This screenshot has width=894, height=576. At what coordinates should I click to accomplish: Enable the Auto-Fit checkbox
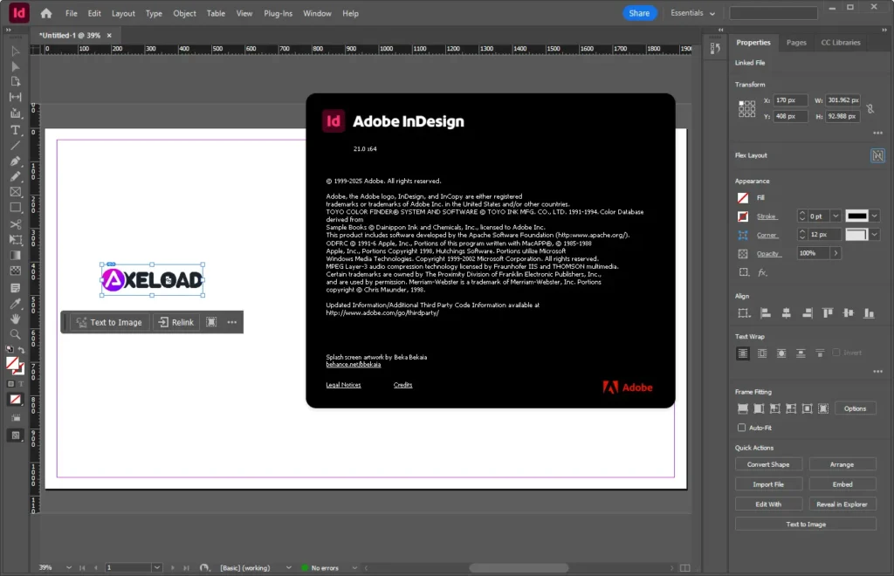pos(741,428)
